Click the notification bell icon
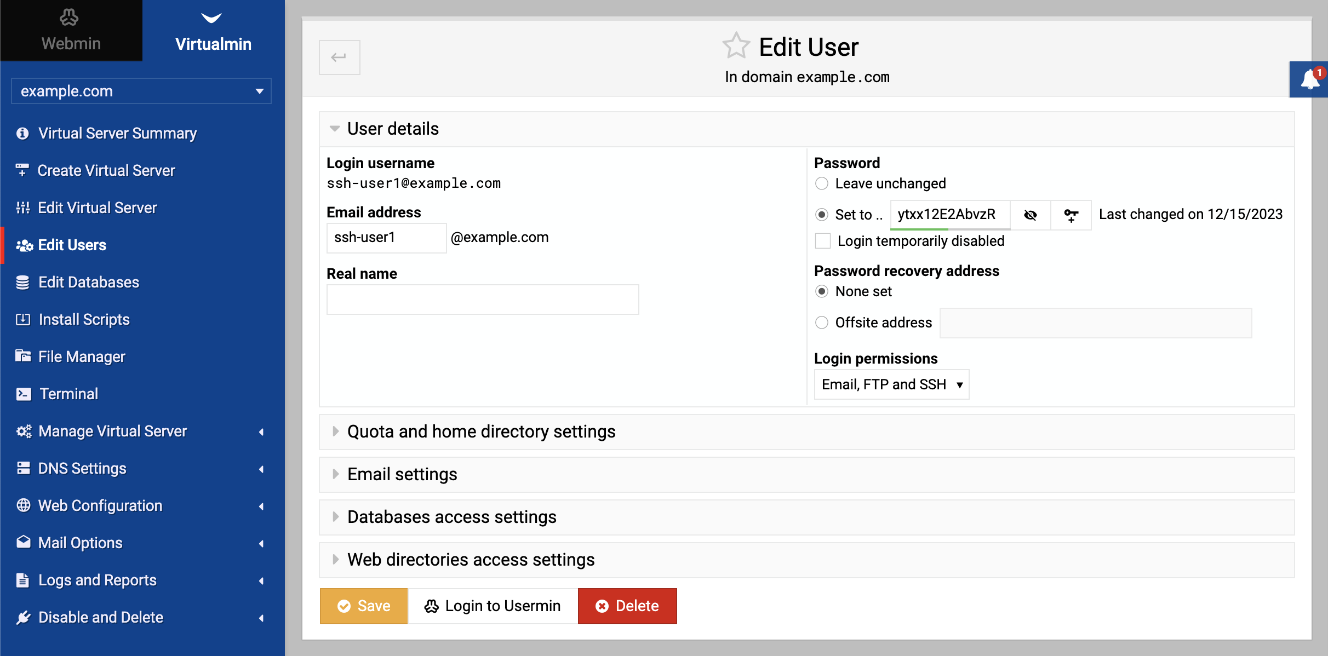The height and width of the screenshot is (656, 1328). tap(1310, 79)
